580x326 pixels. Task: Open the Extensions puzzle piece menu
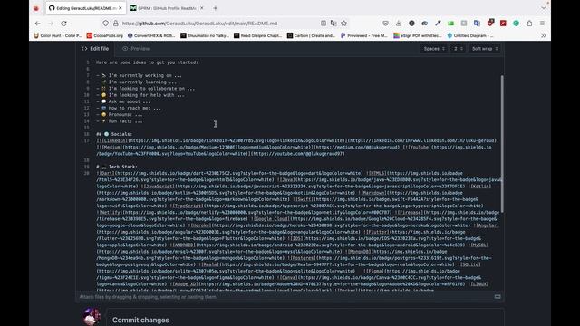[529, 24]
